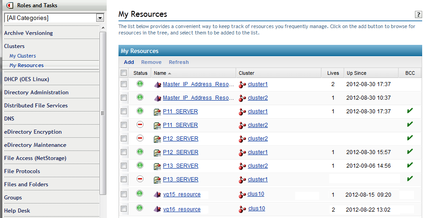This screenshot has height=218, width=424.
Task: Expand the DHCP (OES Linux) role
Action: pos(26,79)
